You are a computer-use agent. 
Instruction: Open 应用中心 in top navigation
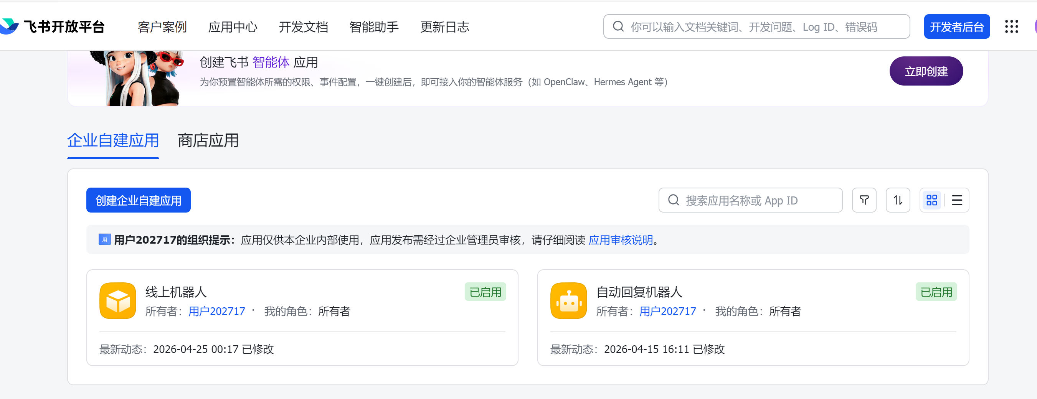coord(233,27)
